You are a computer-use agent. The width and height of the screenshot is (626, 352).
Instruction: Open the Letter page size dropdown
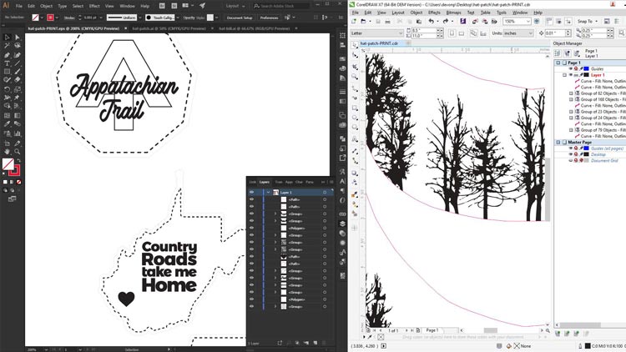click(401, 33)
